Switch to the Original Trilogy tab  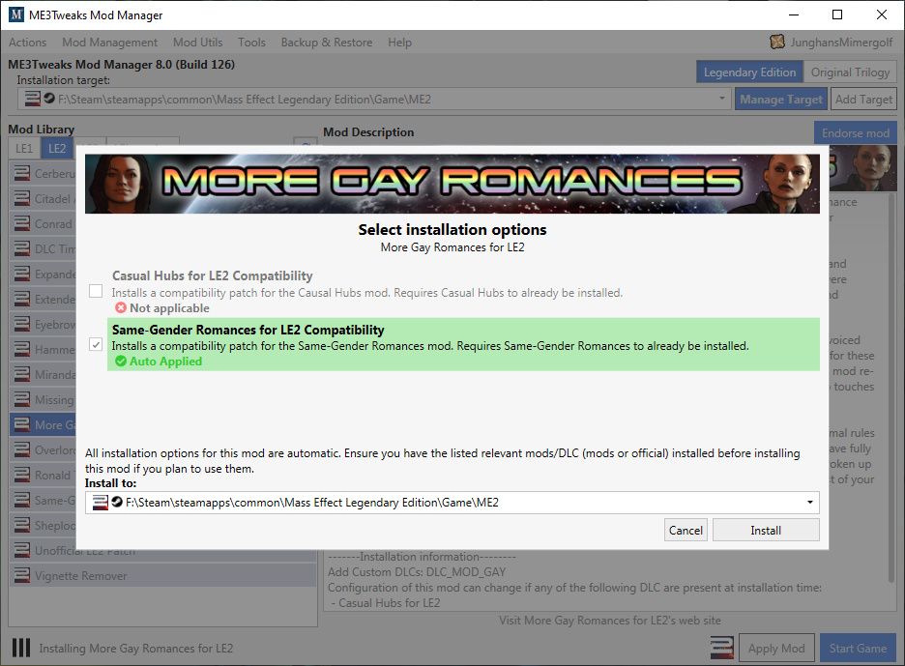850,72
